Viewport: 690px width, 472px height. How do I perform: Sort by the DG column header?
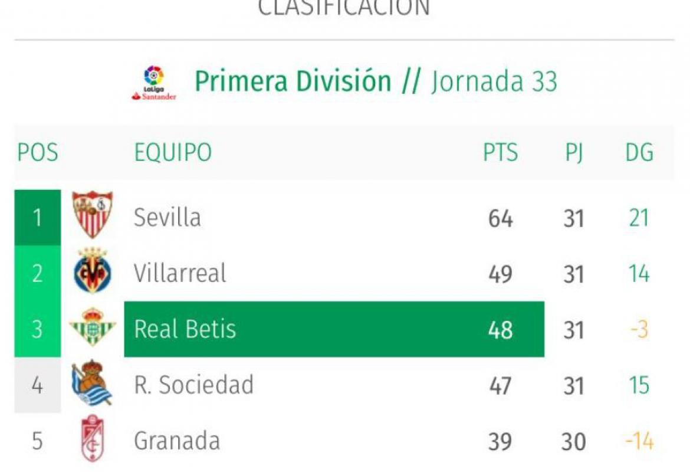639,153
